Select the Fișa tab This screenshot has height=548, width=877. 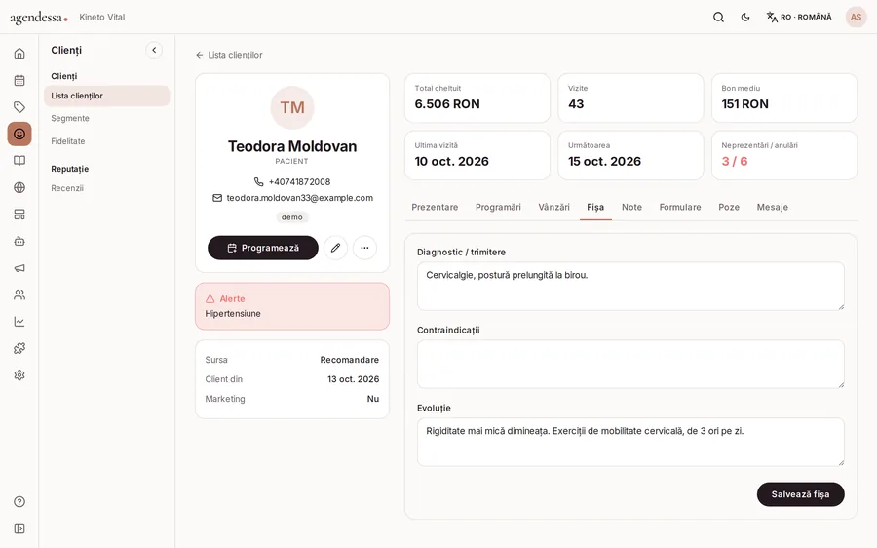click(595, 207)
